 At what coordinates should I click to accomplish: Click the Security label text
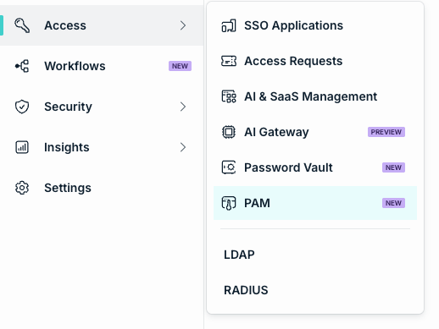(x=68, y=107)
